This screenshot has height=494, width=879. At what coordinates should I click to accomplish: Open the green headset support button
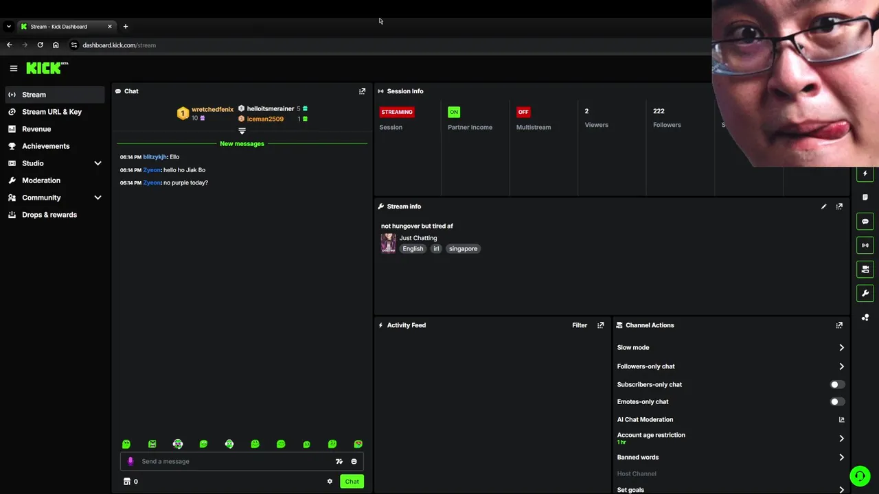click(860, 476)
